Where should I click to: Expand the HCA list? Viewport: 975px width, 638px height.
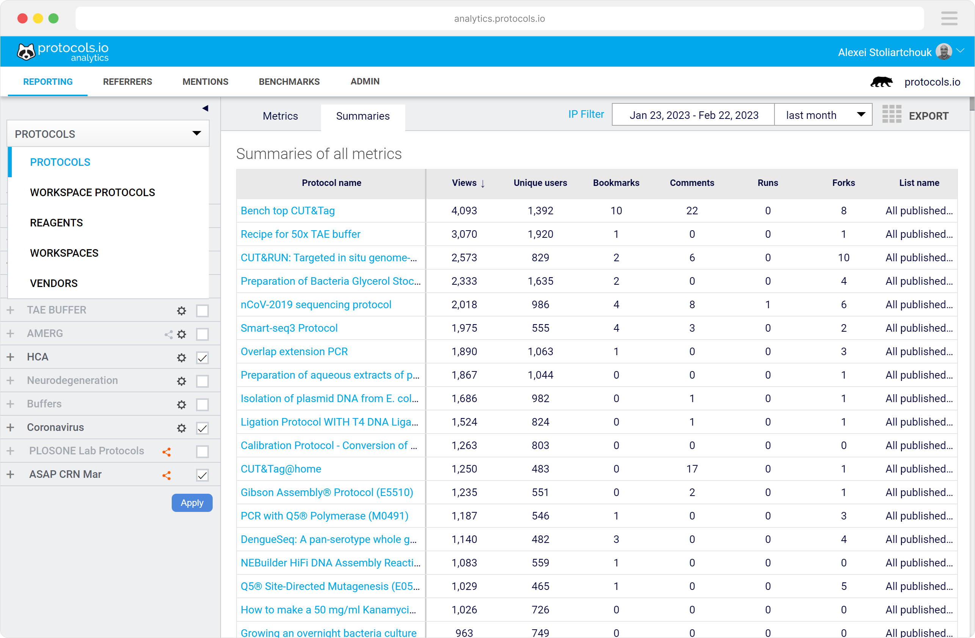pyautogui.click(x=10, y=357)
